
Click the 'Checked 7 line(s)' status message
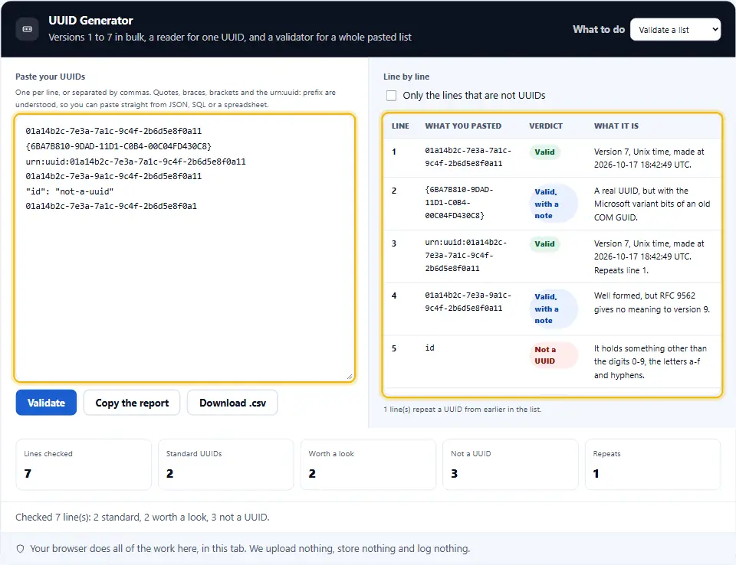[x=143, y=518]
